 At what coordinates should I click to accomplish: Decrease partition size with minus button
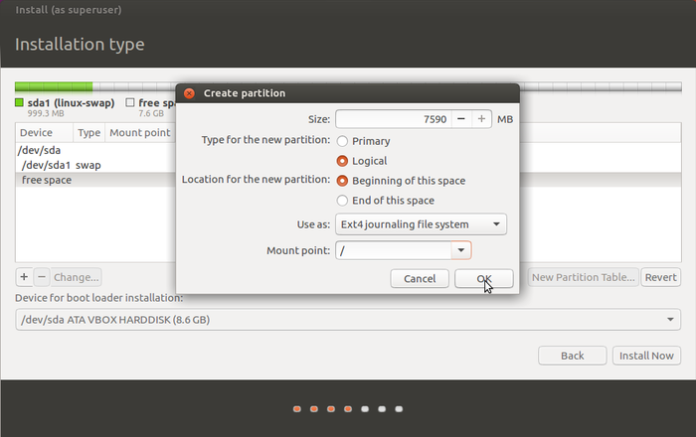click(461, 119)
